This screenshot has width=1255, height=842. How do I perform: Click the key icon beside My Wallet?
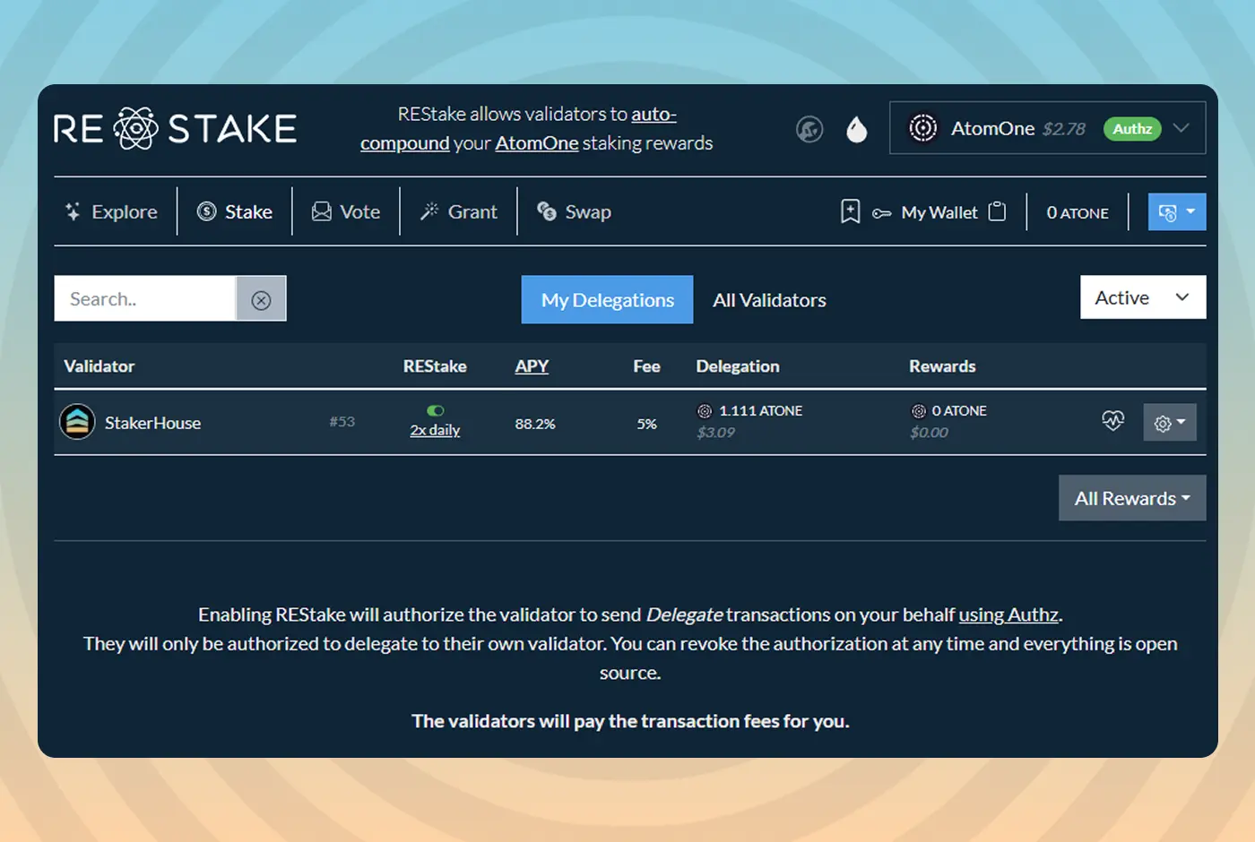(881, 213)
